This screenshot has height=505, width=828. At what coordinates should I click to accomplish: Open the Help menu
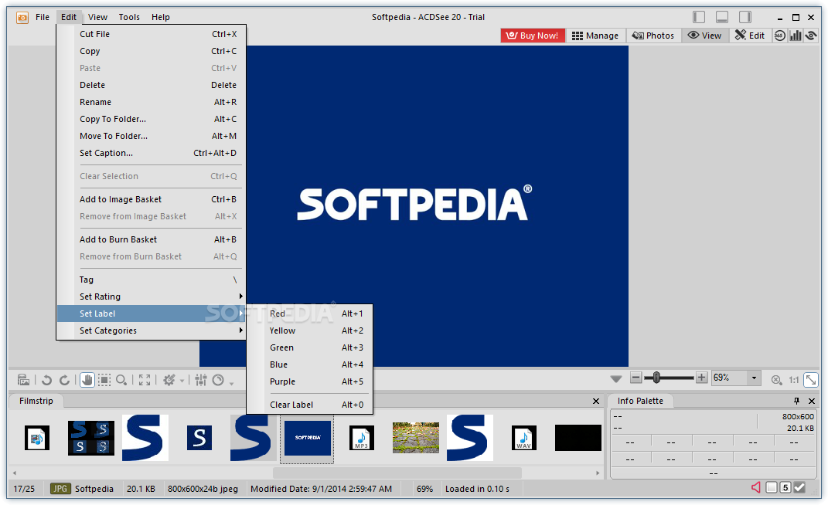point(161,17)
